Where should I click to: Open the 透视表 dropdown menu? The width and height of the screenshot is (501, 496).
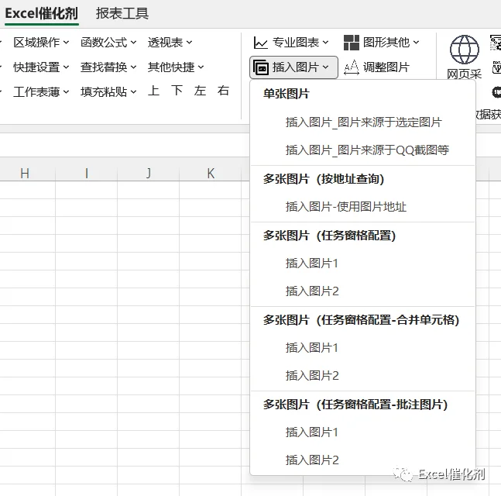click(x=170, y=42)
